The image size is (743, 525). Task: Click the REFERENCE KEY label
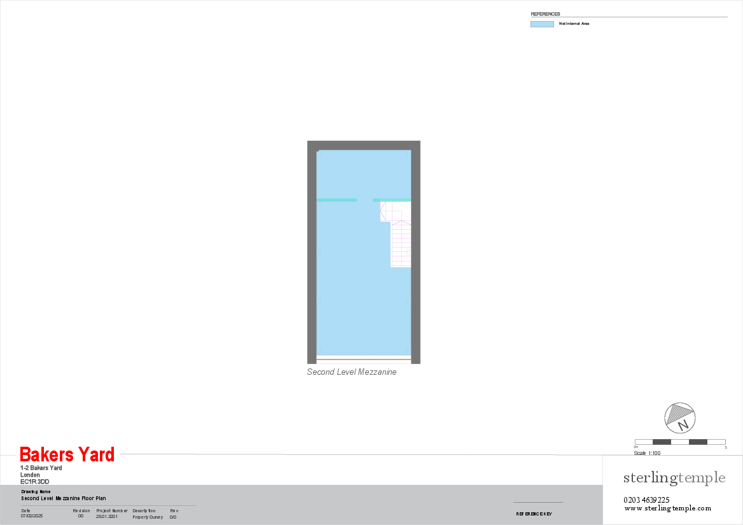coord(534,514)
